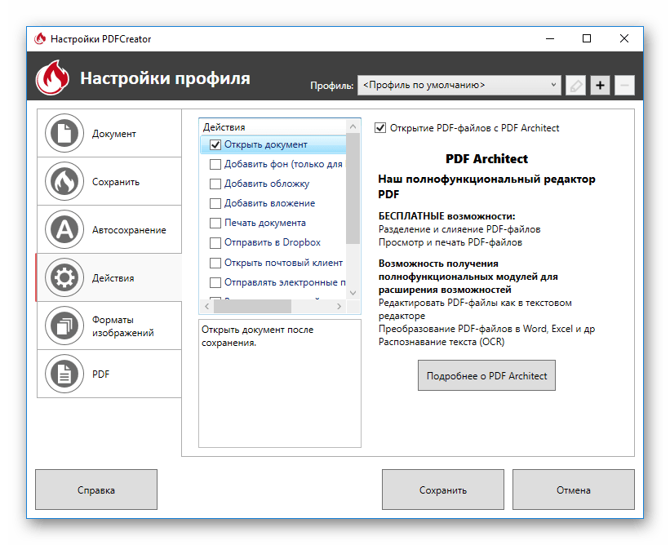
Task: Toggle 'Открытие PDF-файлов с PDF Architect' checkbox
Action: (x=380, y=127)
